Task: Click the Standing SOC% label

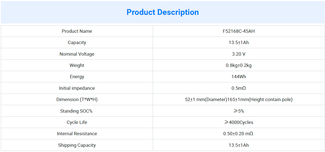Action: (x=76, y=111)
